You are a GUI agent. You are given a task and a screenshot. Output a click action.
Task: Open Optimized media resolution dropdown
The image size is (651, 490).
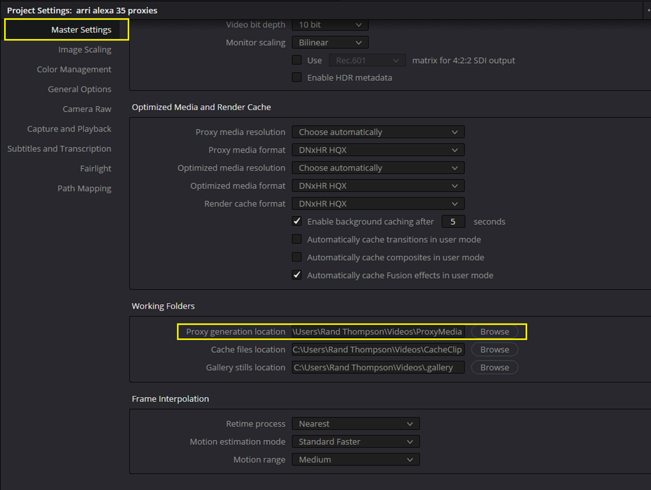(x=378, y=168)
